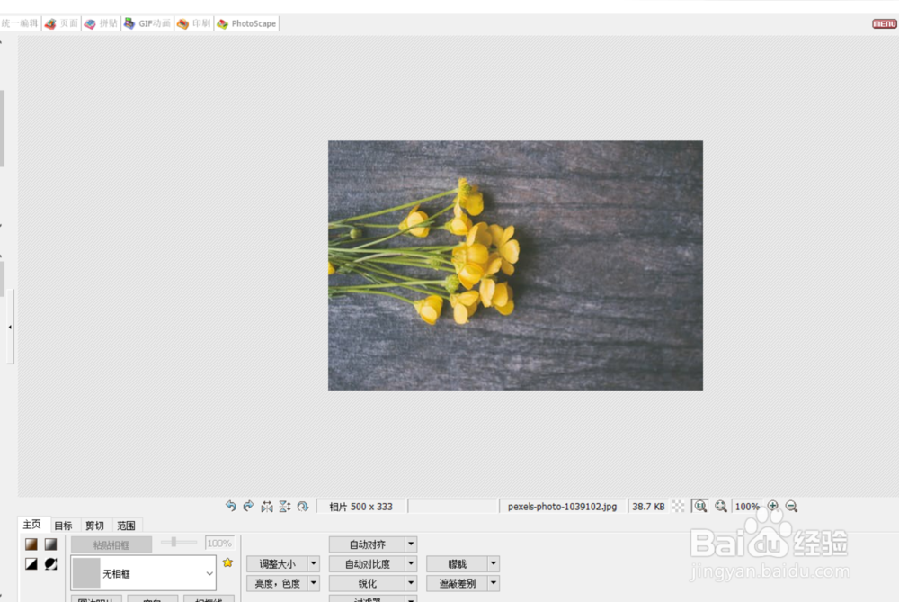The height and width of the screenshot is (602, 899).
Task: Rotate the photo icon
Action: click(x=303, y=506)
